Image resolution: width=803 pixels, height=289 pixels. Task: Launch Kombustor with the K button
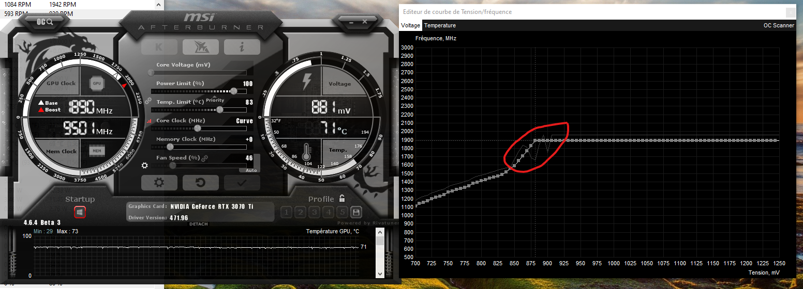pos(159,47)
